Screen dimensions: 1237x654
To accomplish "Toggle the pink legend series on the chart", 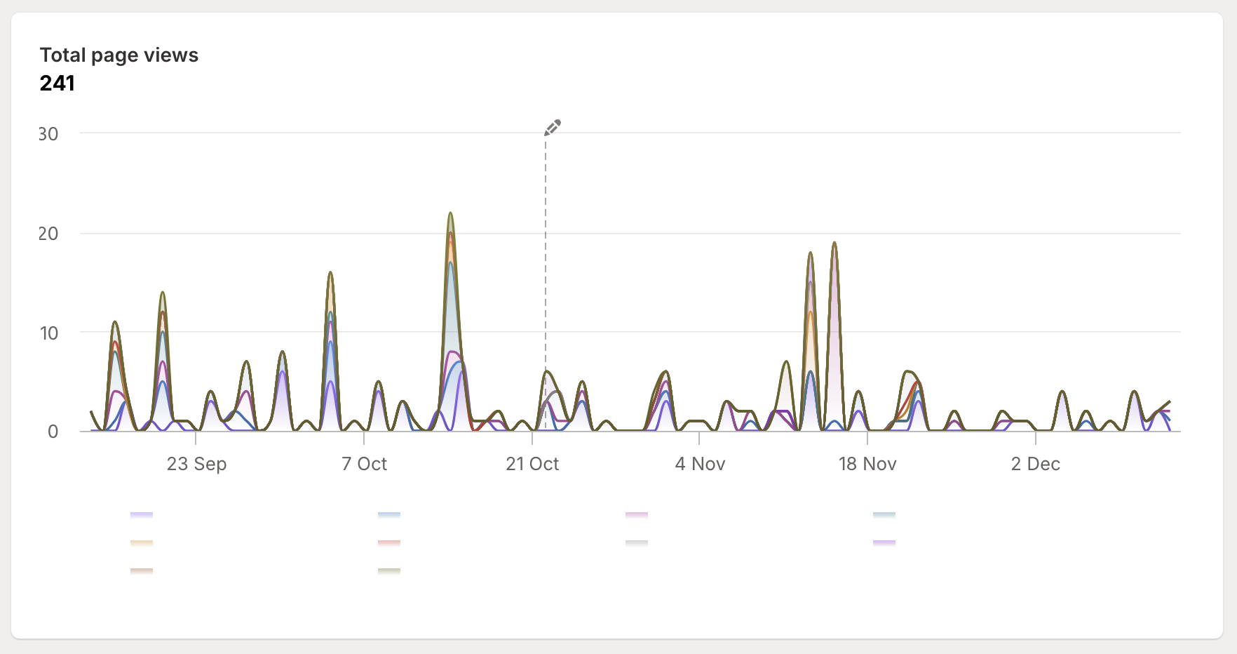I will (636, 514).
